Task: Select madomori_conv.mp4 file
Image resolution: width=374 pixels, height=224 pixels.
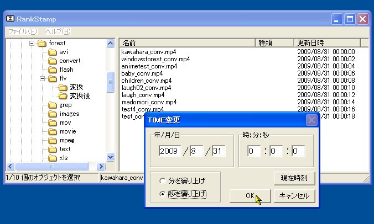Action: [x=149, y=102]
